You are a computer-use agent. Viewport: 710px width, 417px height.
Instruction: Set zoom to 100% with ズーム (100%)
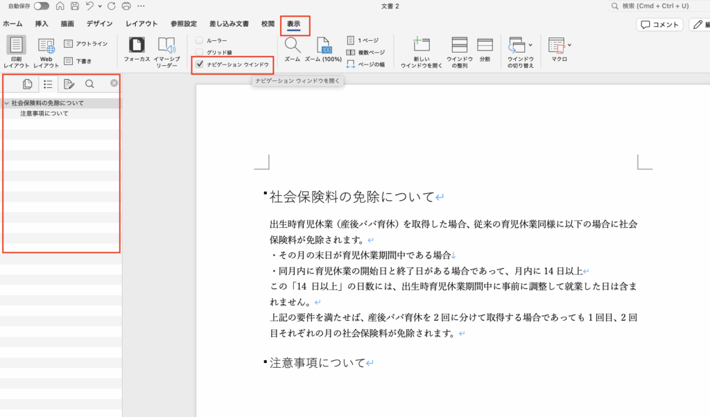tap(323, 45)
